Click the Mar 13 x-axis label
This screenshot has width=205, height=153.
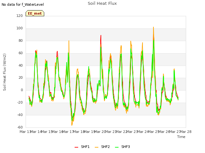25,132
